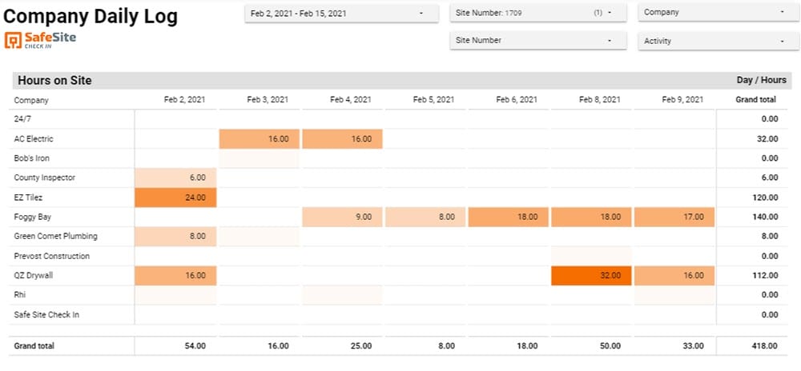
Task: Select the AC Electric row label
Action: 34,138
